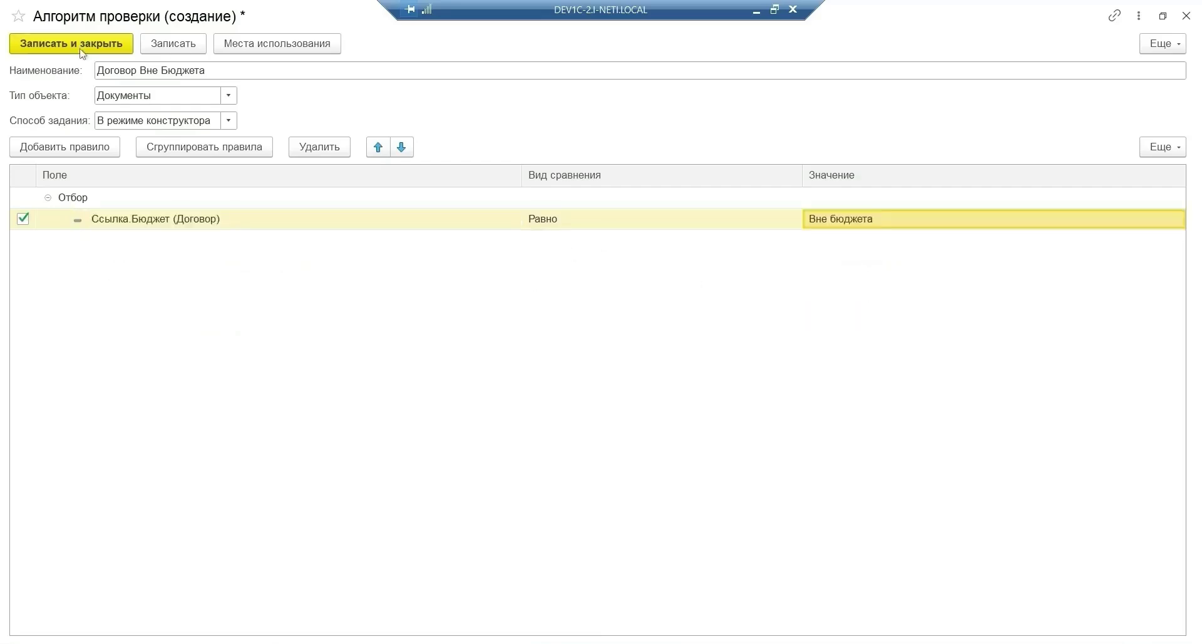Click the get link chain icon

click(1114, 16)
